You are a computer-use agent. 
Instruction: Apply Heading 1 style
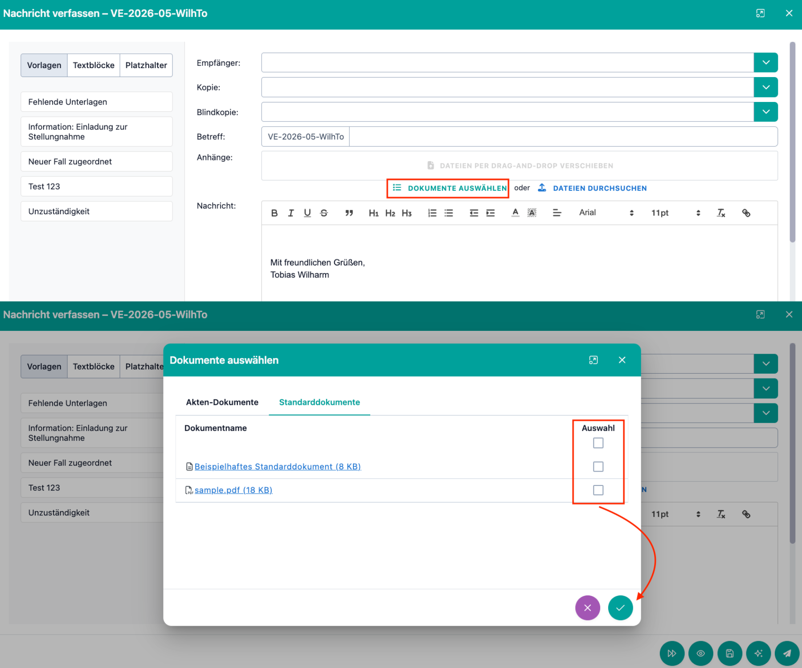pos(373,213)
